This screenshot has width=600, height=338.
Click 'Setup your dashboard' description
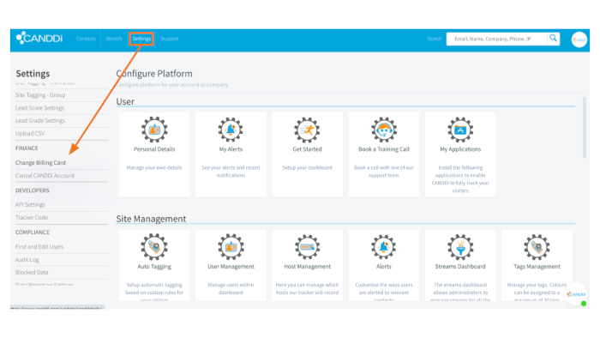307,167
